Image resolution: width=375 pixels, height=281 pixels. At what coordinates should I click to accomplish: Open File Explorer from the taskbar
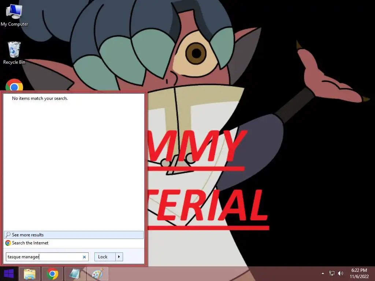[x=30, y=274]
